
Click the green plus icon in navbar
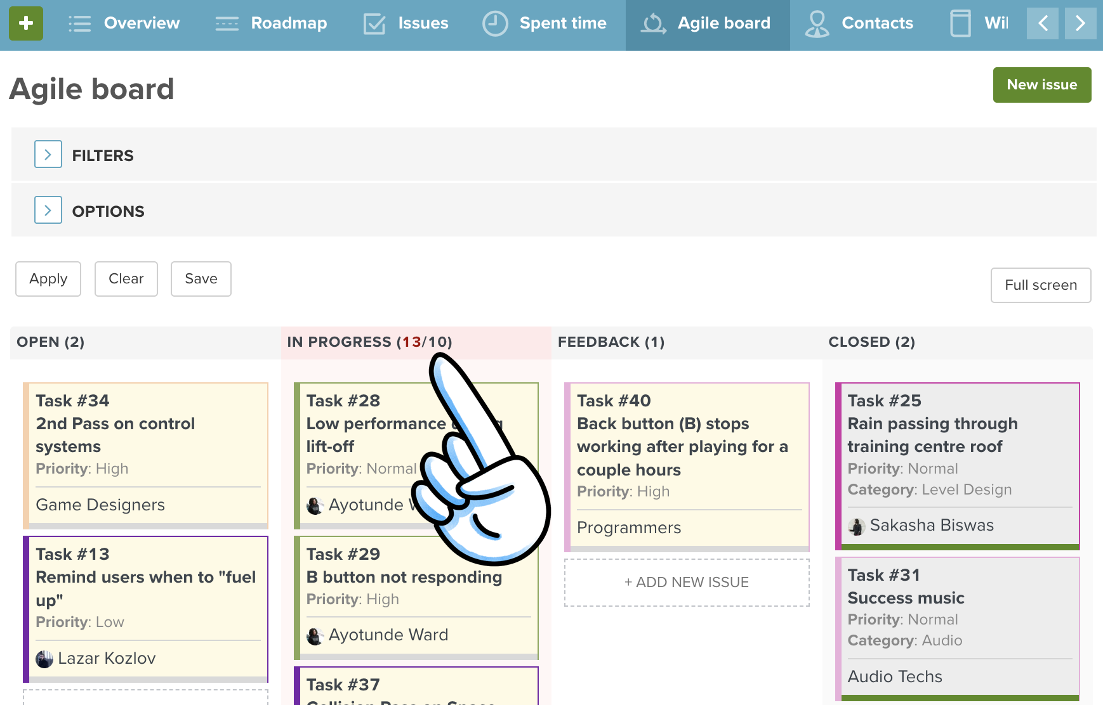[x=26, y=23]
